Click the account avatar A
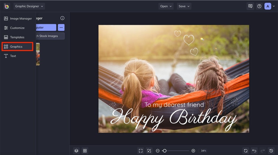278x155 pixels. coord(268,6)
